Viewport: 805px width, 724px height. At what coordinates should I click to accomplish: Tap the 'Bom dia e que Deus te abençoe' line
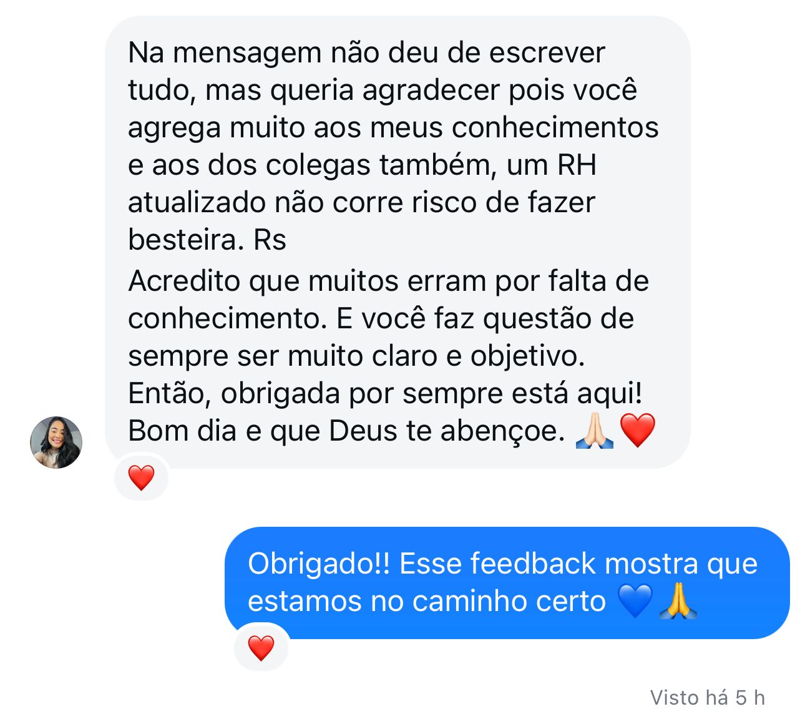click(346, 431)
